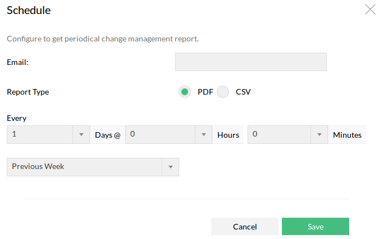Click the Email address input field
This screenshot has height=239, width=379.
tap(250, 62)
